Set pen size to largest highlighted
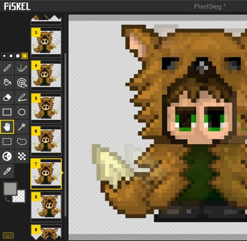The height and width of the screenshot is (241, 247). 24,56
